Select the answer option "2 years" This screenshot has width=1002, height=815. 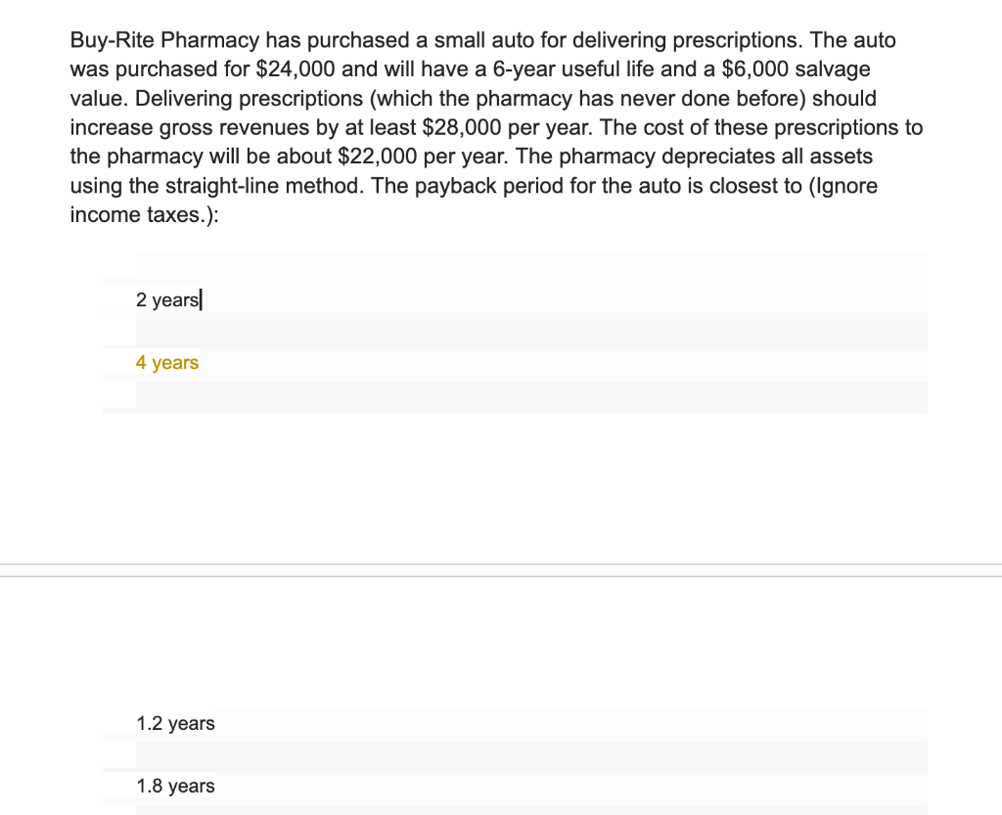[166, 299]
